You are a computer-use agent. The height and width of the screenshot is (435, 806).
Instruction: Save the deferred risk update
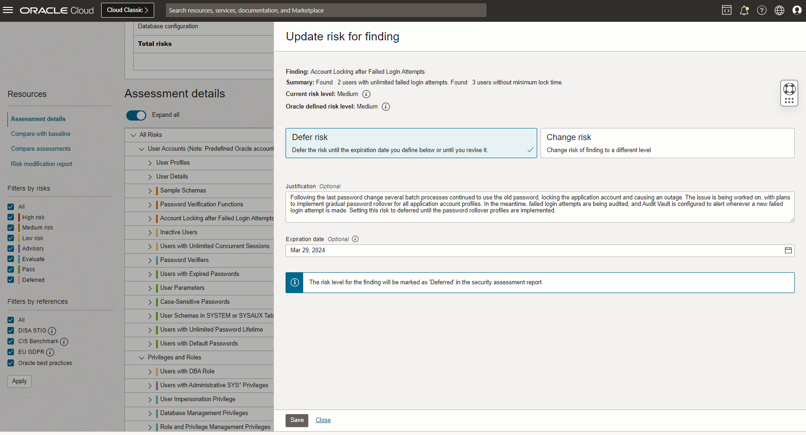coord(297,420)
